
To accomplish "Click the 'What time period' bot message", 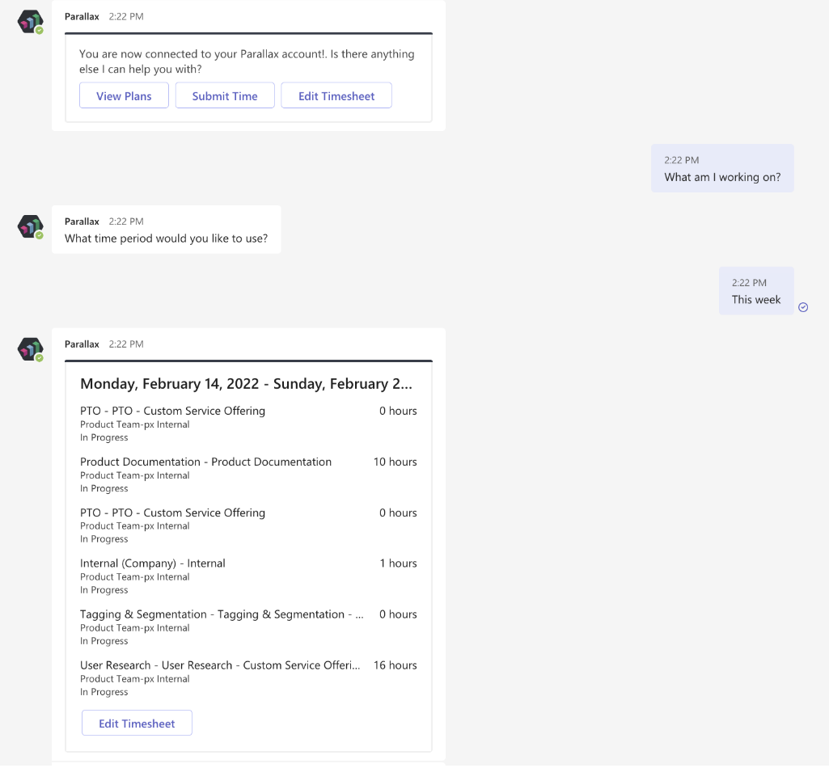I will pos(166,238).
